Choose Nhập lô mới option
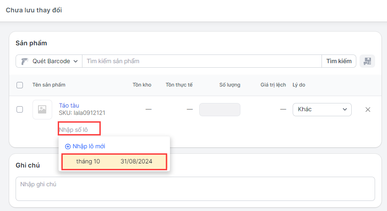Screen dimensions: 387x211 click(85, 146)
